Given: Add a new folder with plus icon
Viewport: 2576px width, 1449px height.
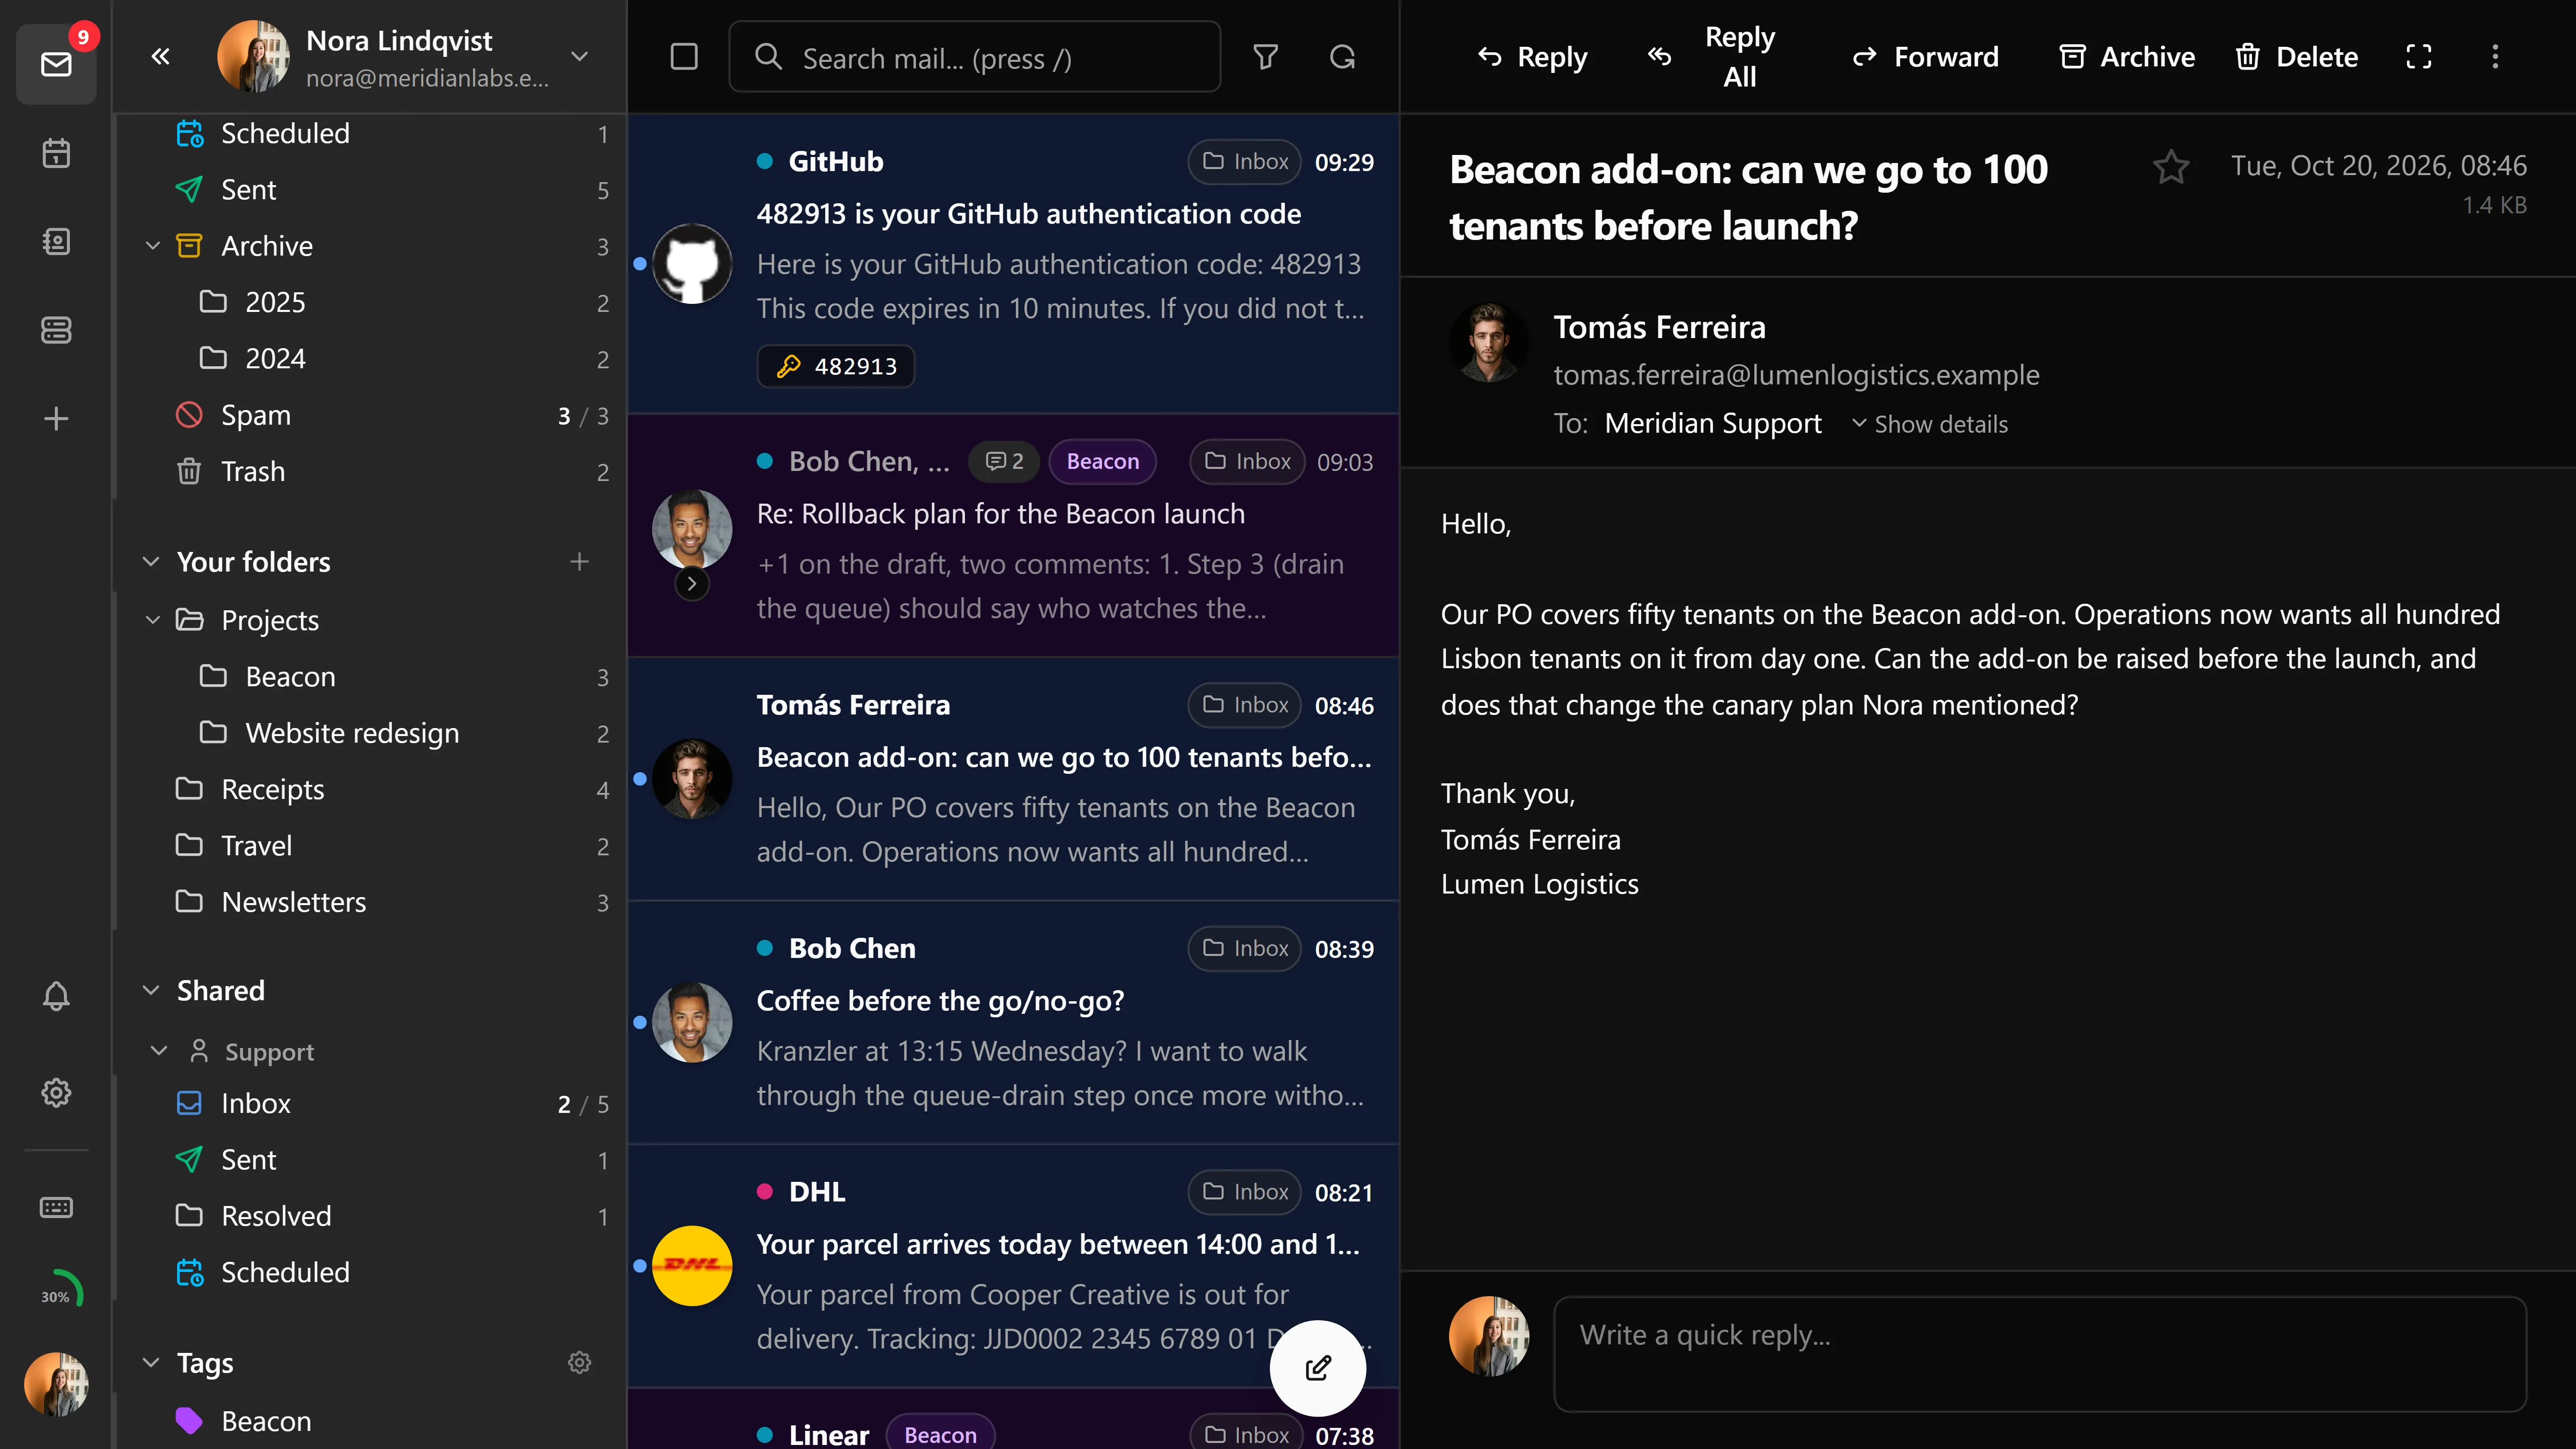Looking at the screenshot, I should pyautogui.click(x=579, y=562).
